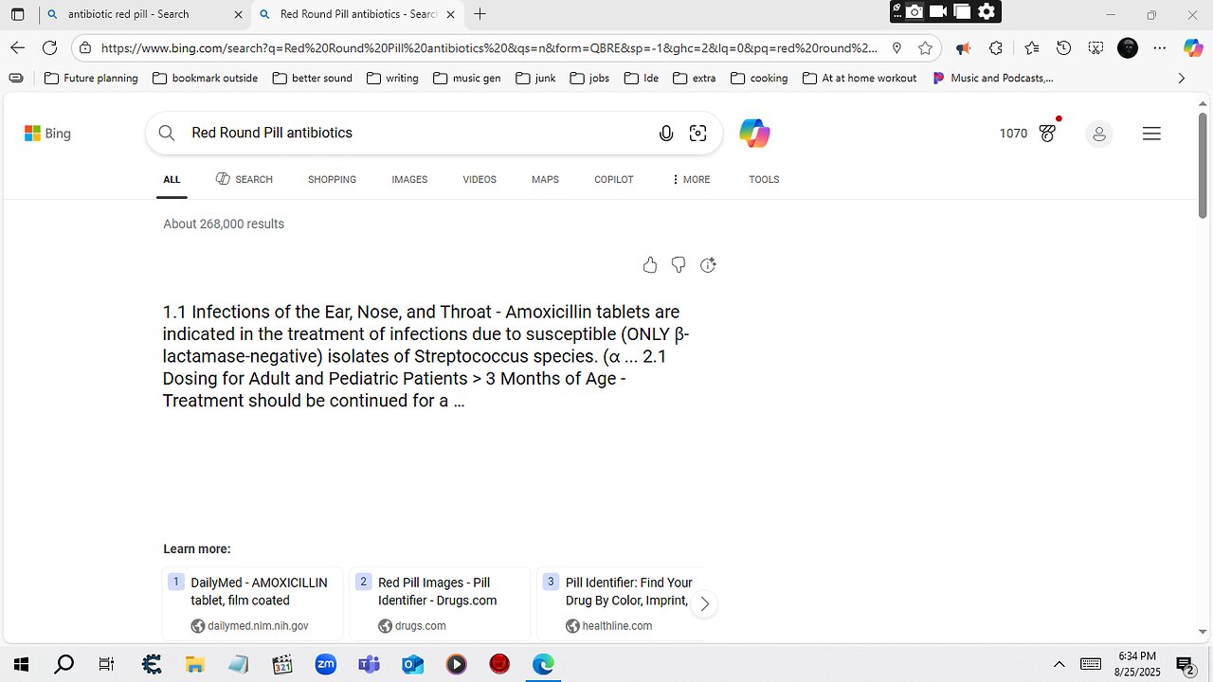Give thumbs down to the answer

(x=679, y=265)
